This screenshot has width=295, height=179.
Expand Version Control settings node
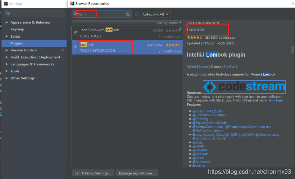6,50
